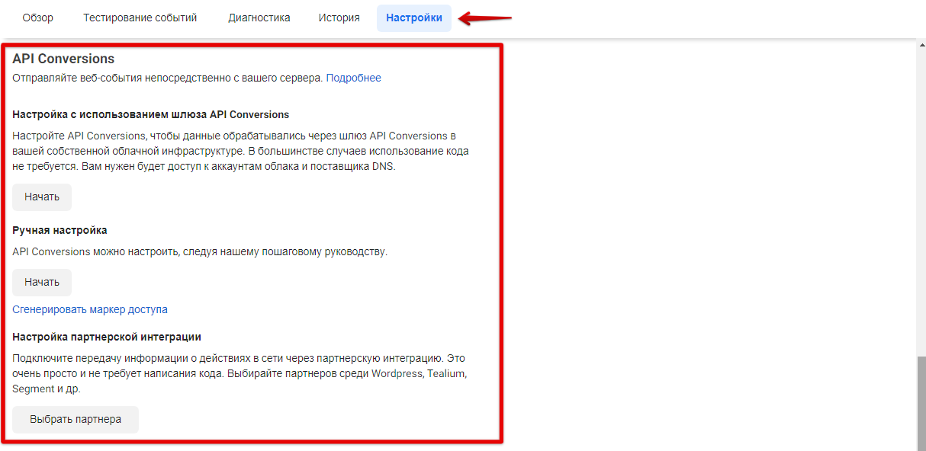Click the Настройка с использованием шлюза heading
The width and height of the screenshot is (926, 451).
(150, 114)
